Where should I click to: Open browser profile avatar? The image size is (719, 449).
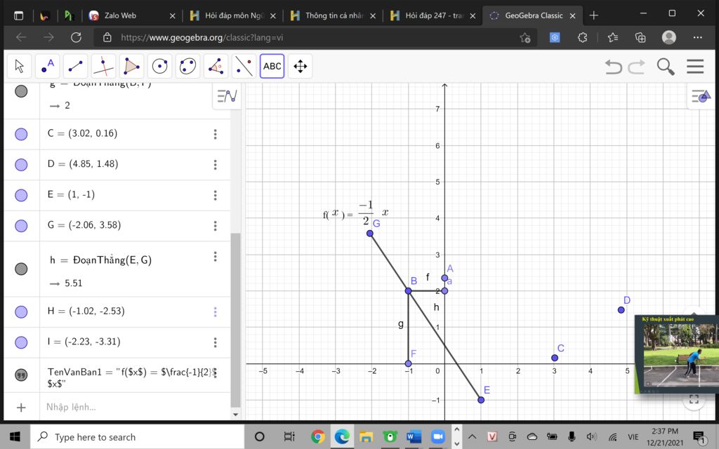[x=669, y=38]
